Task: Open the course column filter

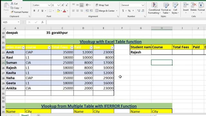Action: (49, 47)
